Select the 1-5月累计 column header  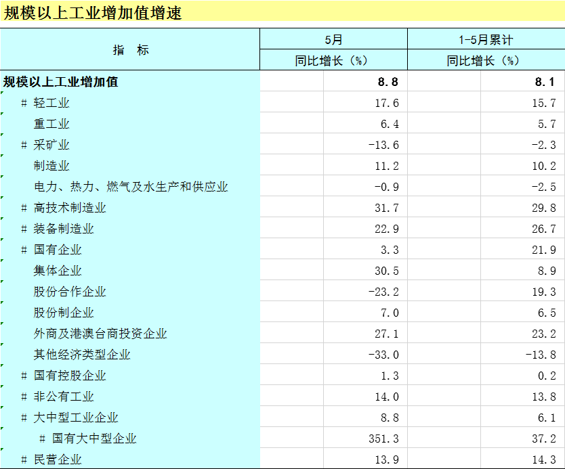coord(485,40)
